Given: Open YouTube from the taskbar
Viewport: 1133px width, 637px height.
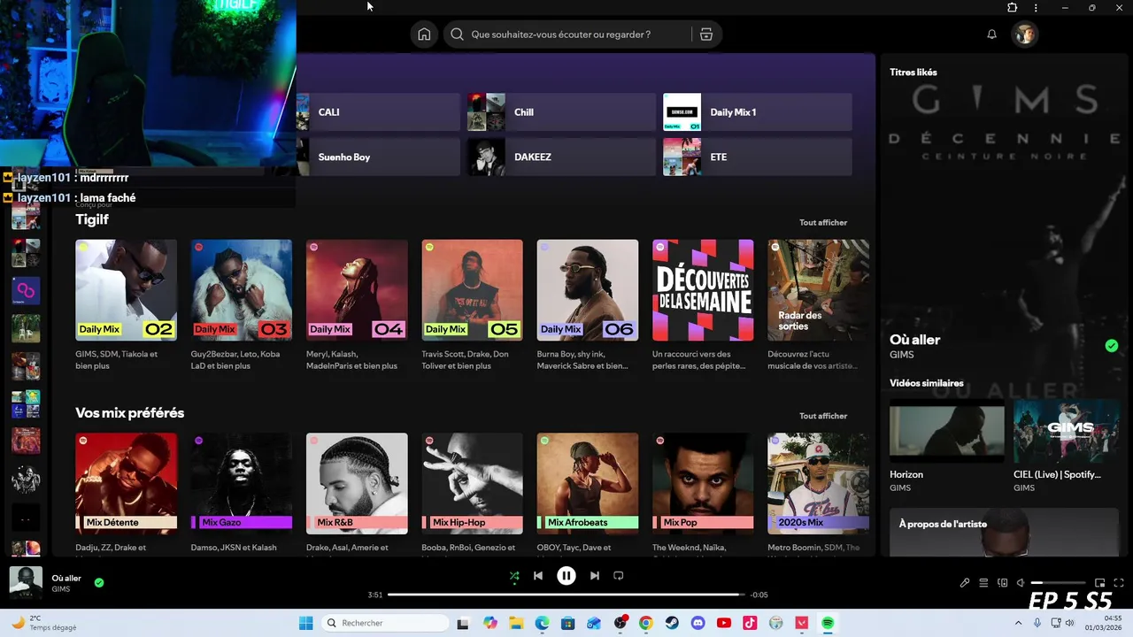Looking at the screenshot, I should point(724,623).
